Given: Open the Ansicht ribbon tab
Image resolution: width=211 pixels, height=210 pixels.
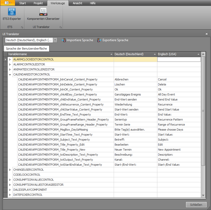Looking at the screenshot, I should (x=77, y=3).
